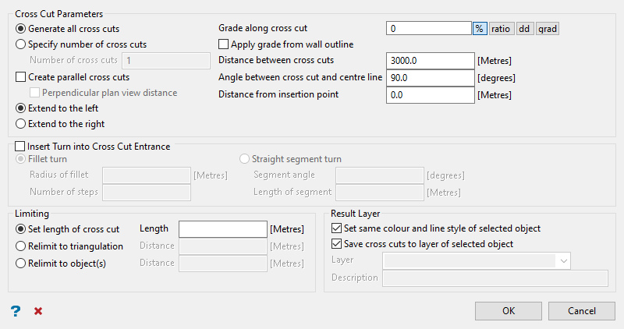Image resolution: width=624 pixels, height=329 pixels.
Task: Select the ratio grade unit button
Action: (x=501, y=29)
